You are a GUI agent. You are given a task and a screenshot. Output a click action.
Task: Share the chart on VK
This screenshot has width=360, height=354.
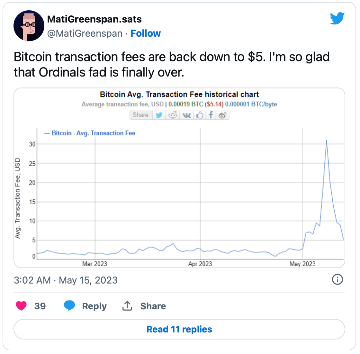(x=186, y=115)
